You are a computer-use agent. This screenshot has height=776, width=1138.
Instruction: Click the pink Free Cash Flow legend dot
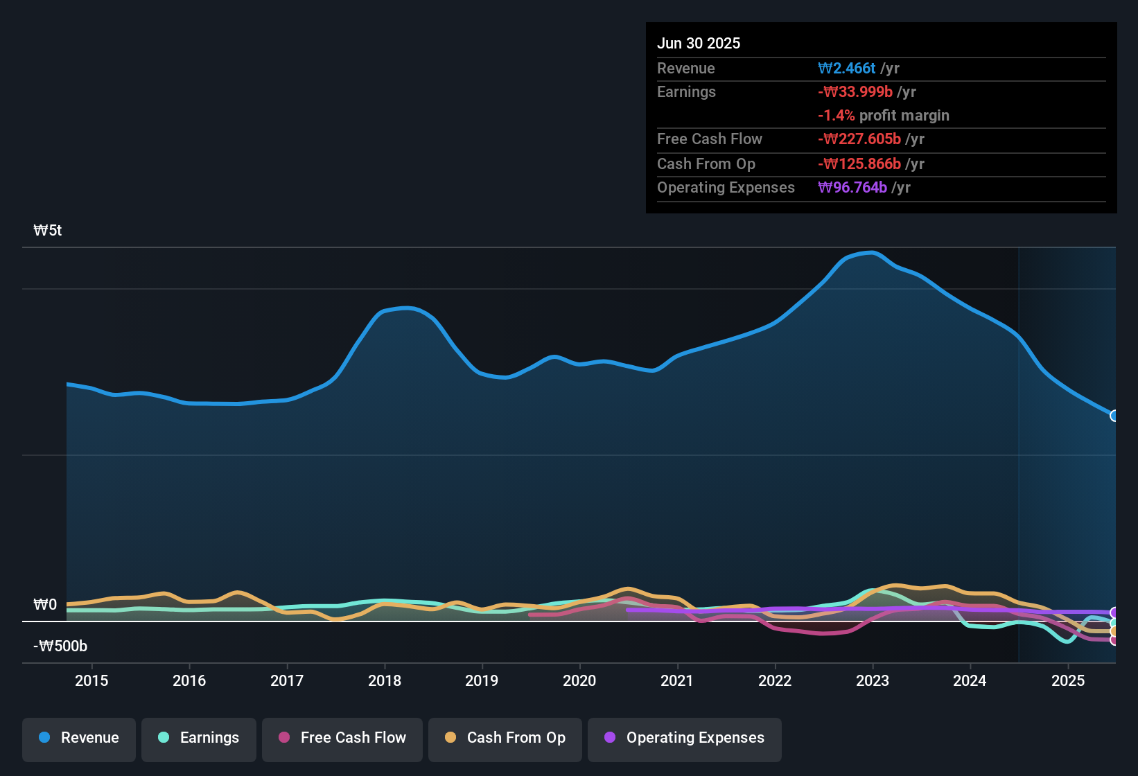click(283, 738)
